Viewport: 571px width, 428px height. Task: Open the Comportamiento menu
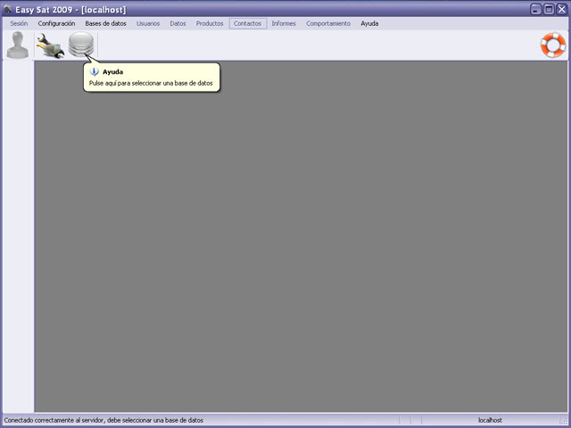(x=328, y=24)
